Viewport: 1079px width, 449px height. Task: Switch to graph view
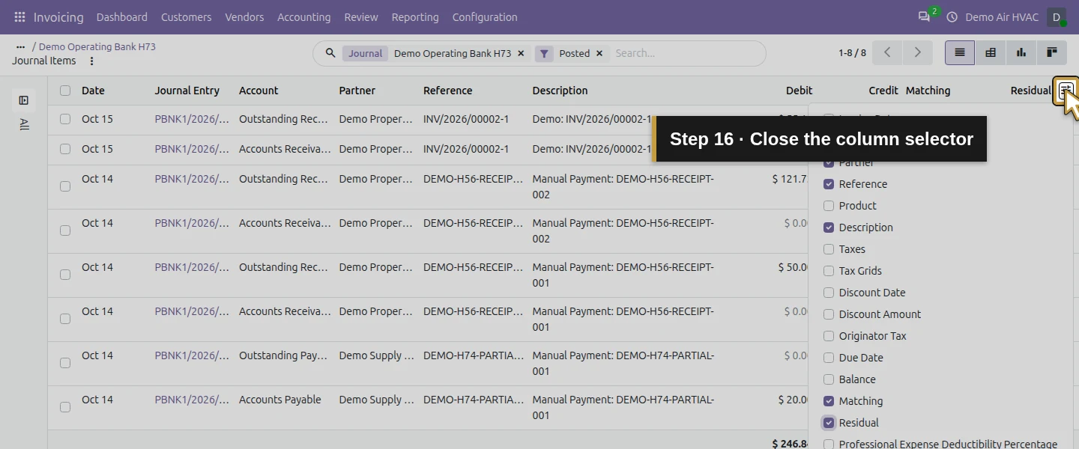[x=1021, y=52]
